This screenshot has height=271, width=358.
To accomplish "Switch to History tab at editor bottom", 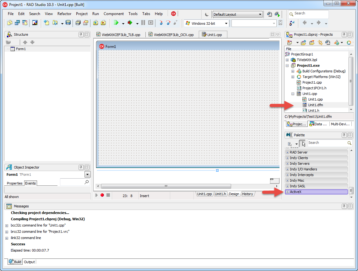I will 247,194.
